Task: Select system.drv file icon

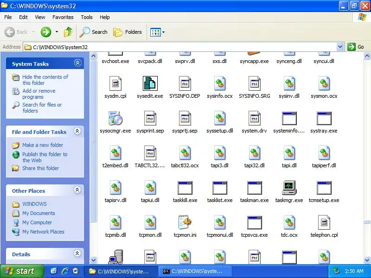Action: click(254, 118)
